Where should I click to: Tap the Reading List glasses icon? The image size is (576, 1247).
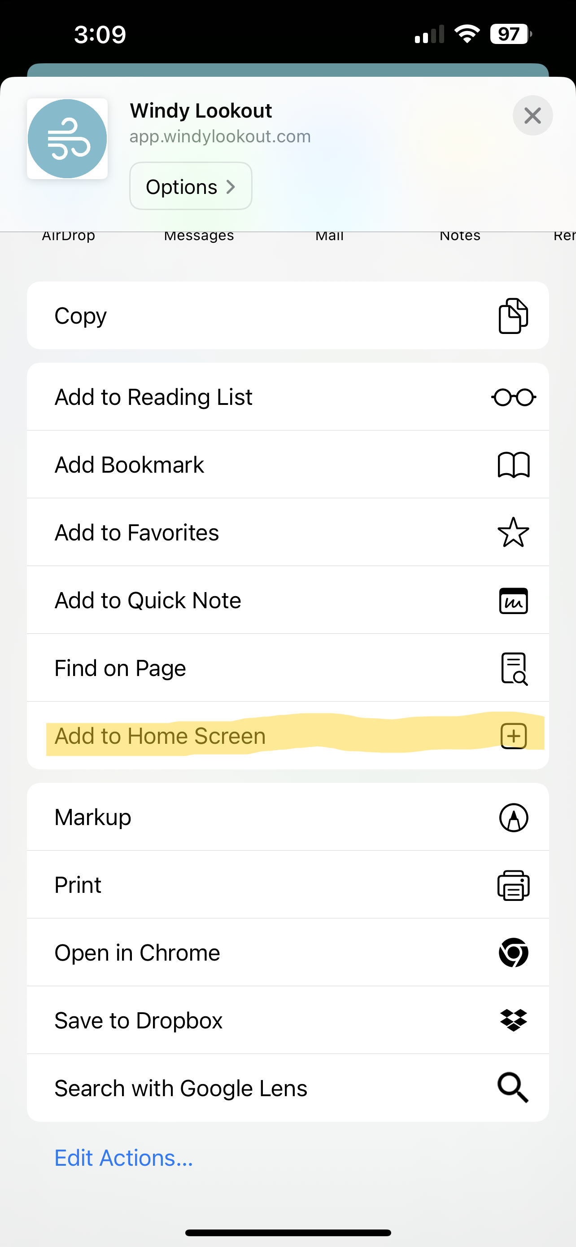[513, 397]
